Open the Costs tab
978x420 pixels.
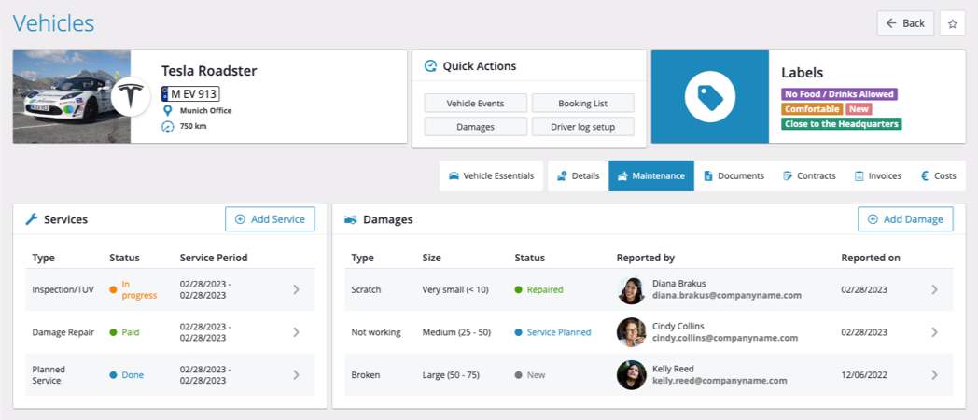point(938,176)
